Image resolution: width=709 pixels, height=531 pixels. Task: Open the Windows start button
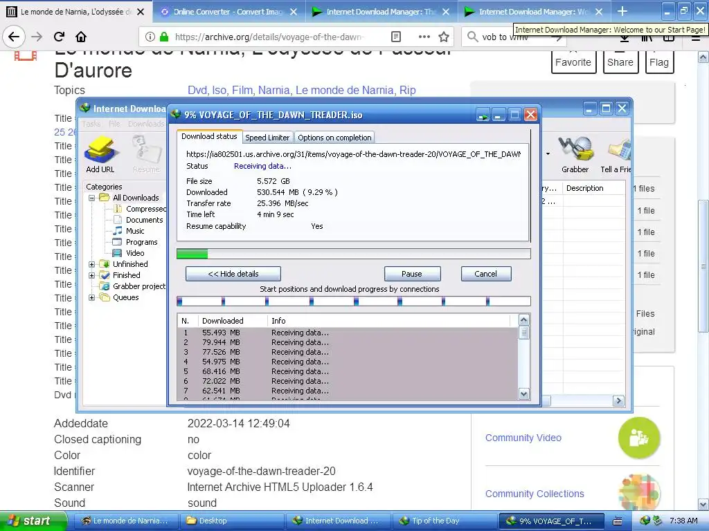pyautogui.click(x=33, y=521)
